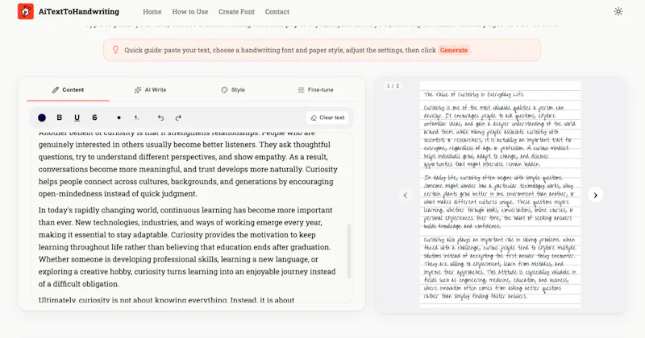
Task: Toggle bold formatting
Action: 59,117
